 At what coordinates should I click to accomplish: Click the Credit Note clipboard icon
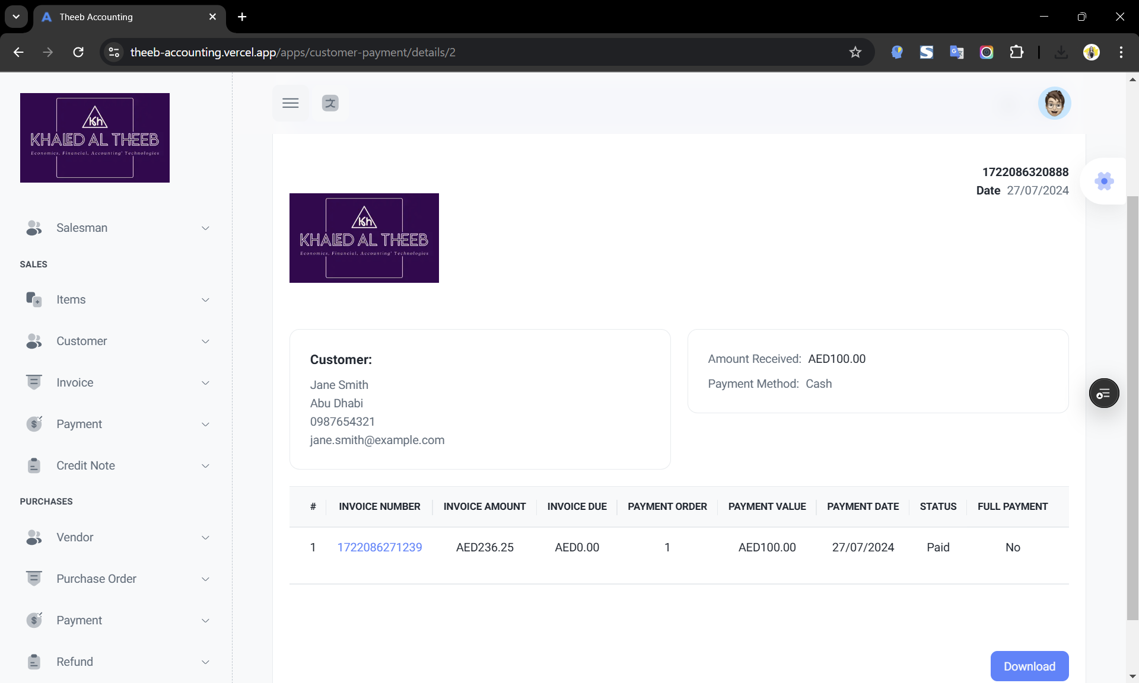(x=34, y=465)
